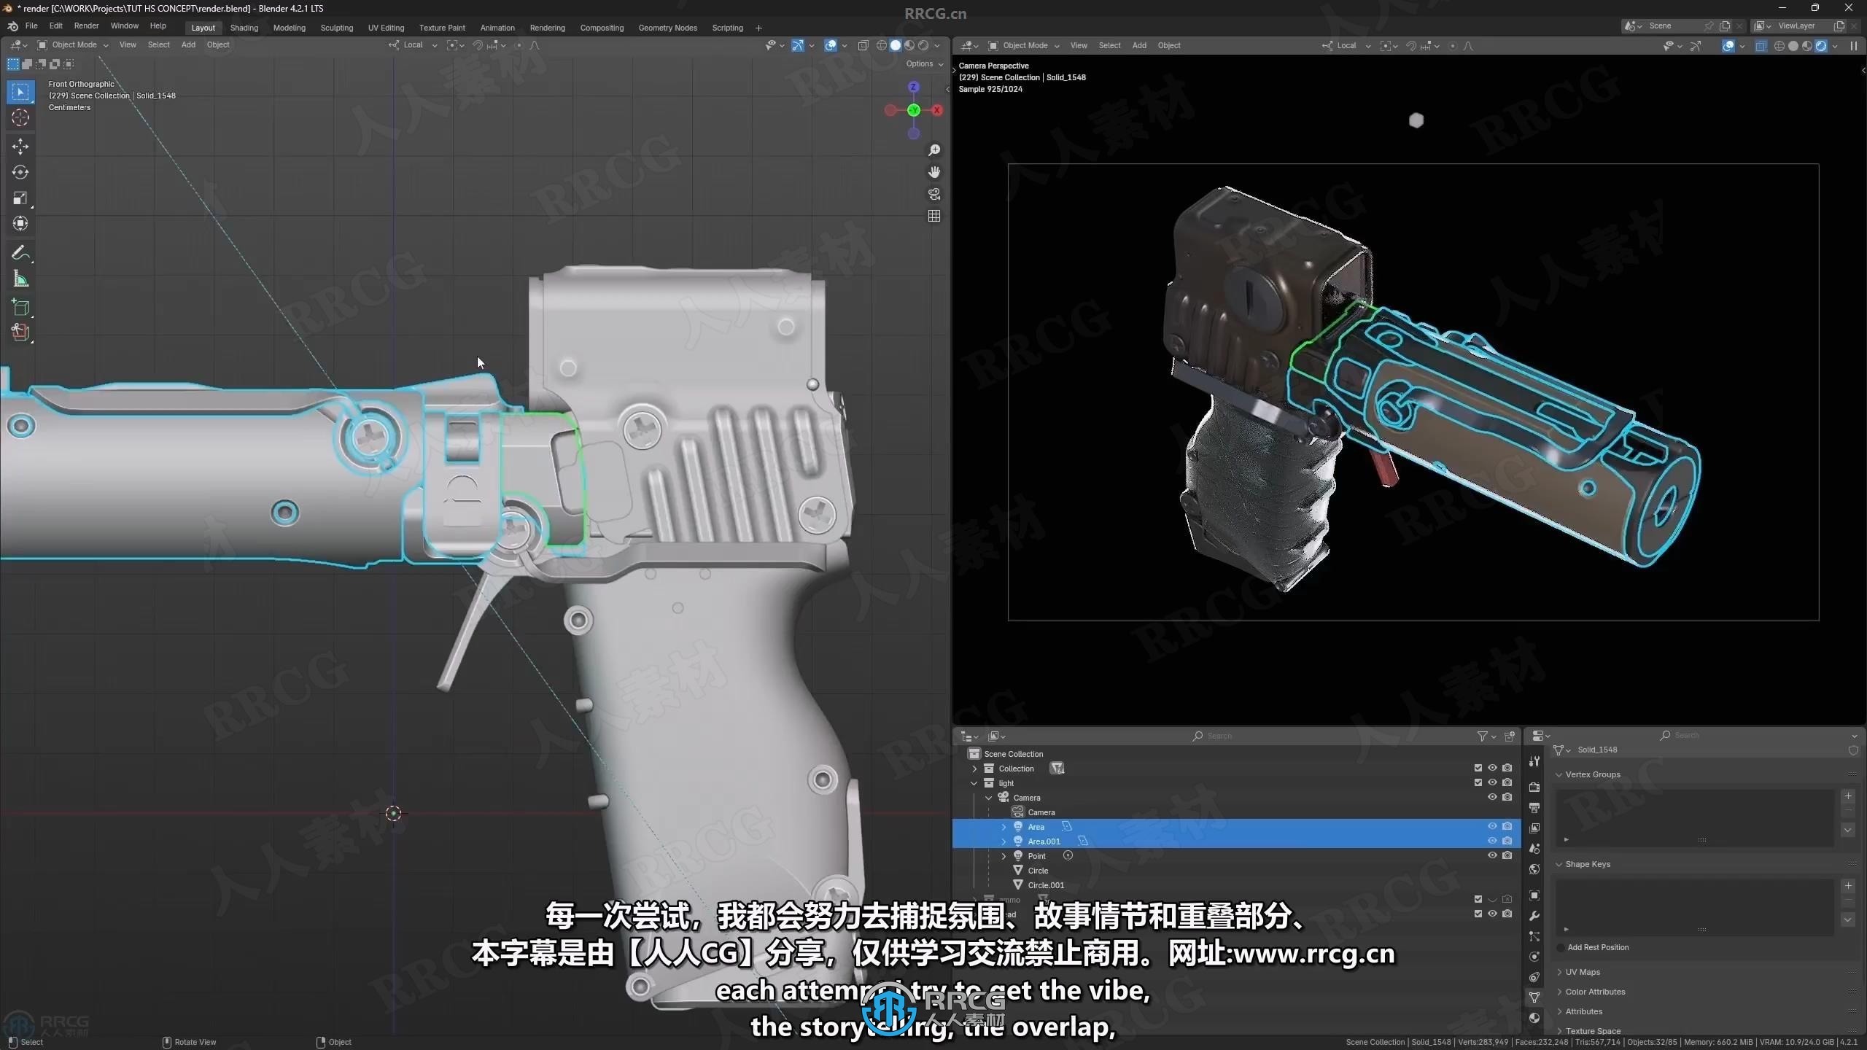Image resolution: width=1867 pixels, height=1050 pixels.
Task: Open outliner filter funnel button
Action: tap(1483, 736)
